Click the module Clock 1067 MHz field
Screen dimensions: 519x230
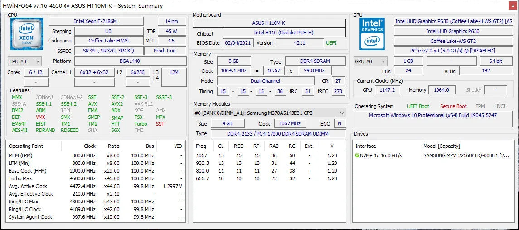click(290, 123)
